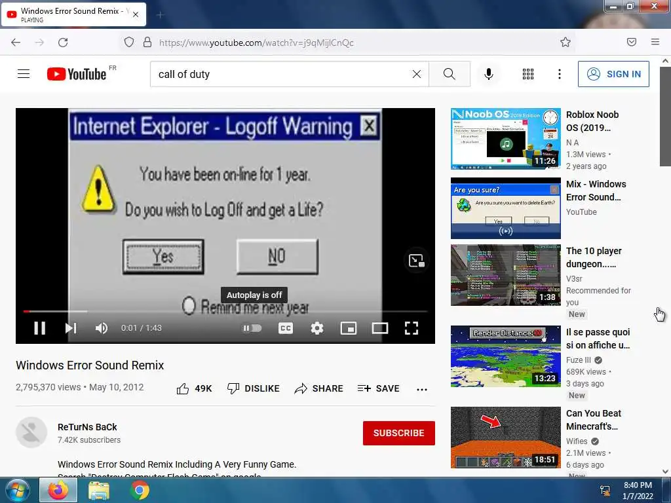This screenshot has width=671, height=503.
Task: Open a new browser tab
Action: tap(160, 15)
